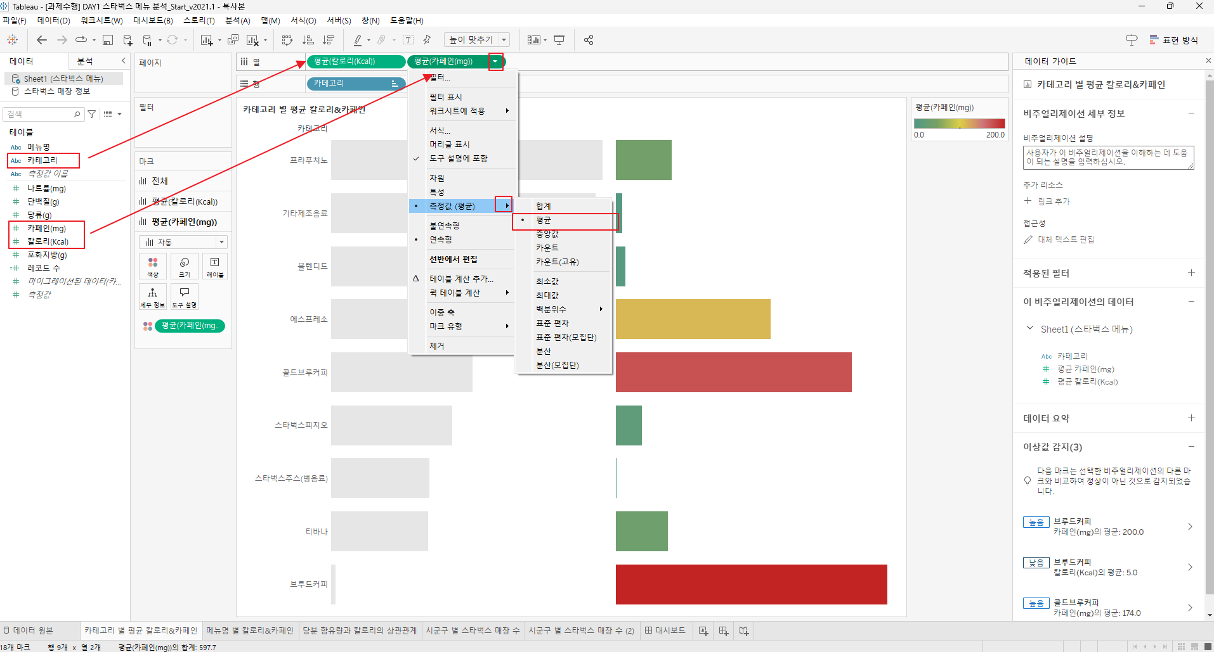Click the undo back arrow
1214x652 pixels.
click(x=42, y=40)
